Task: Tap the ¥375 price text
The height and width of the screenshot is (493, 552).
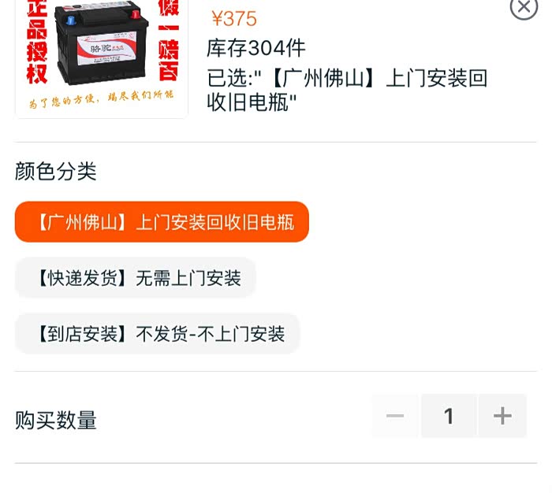Action: point(234,19)
